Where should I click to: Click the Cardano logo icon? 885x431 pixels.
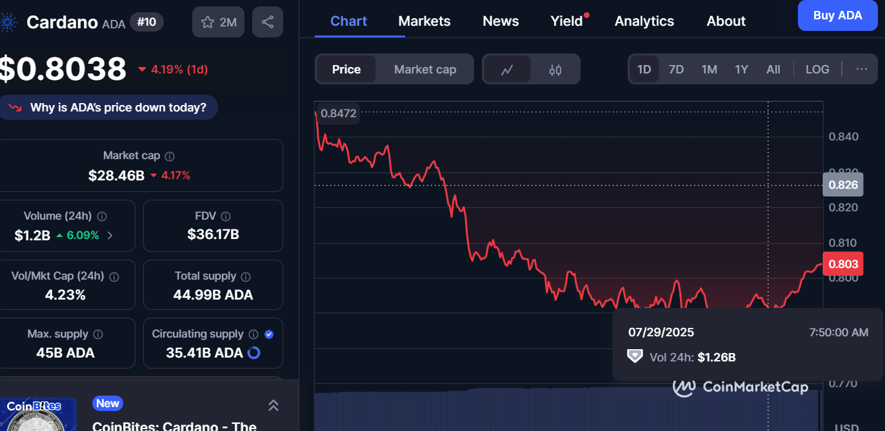click(7, 23)
